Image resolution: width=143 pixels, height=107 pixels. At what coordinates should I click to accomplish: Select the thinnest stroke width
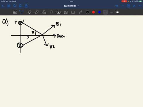tap(105, 12)
